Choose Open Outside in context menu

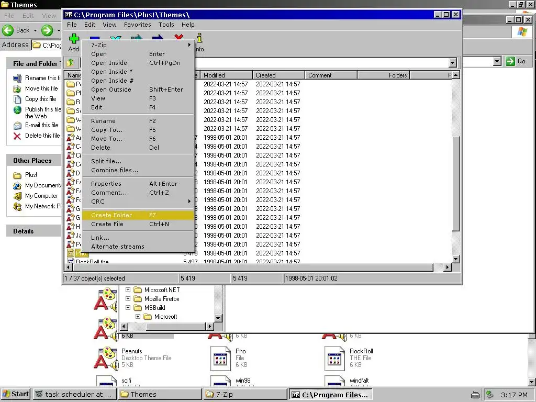138,89
